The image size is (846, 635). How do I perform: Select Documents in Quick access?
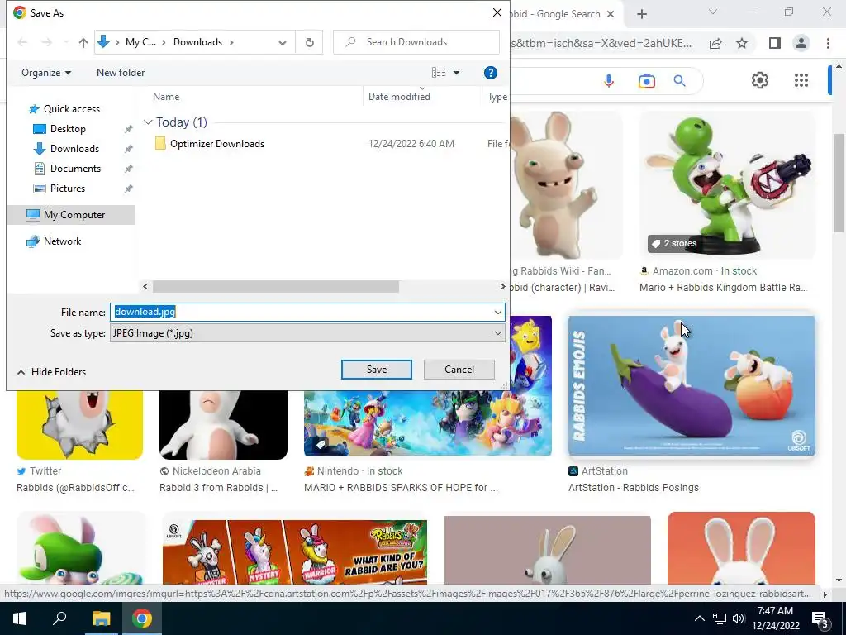(x=75, y=169)
